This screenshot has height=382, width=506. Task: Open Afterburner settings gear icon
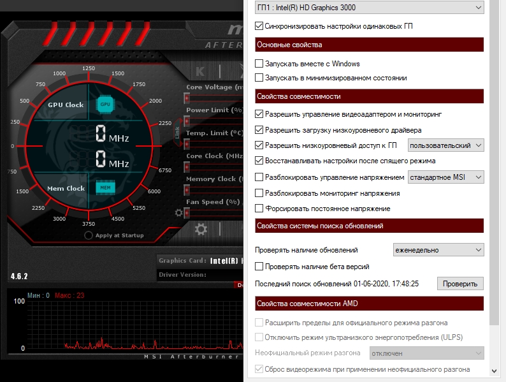[201, 230]
